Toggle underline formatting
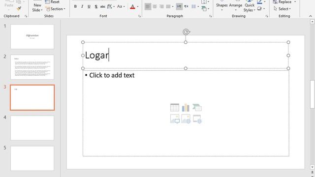This screenshot has height=177, width=315. pos(89,6)
